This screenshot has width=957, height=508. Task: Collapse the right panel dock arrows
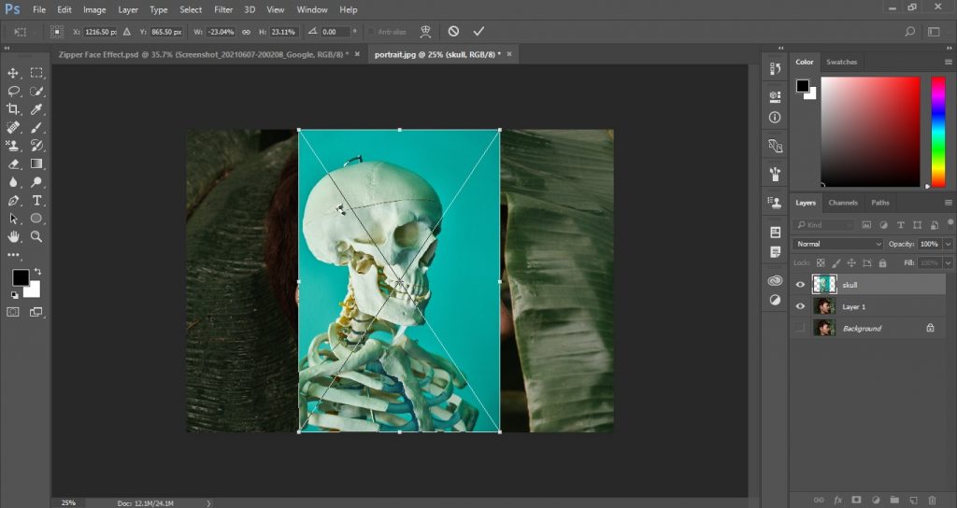tap(948, 48)
